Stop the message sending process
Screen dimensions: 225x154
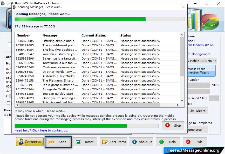(173, 125)
